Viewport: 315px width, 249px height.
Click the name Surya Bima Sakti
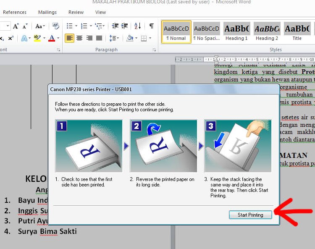(x=47, y=231)
